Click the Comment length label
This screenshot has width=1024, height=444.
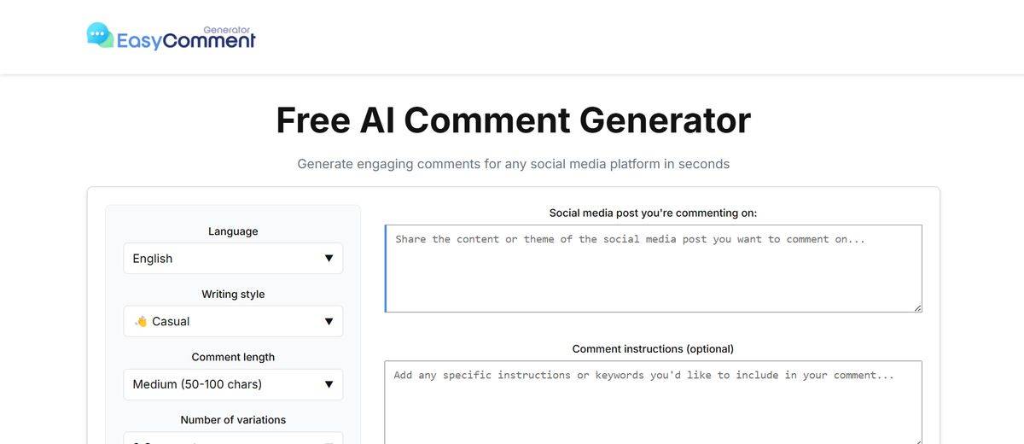pos(233,357)
